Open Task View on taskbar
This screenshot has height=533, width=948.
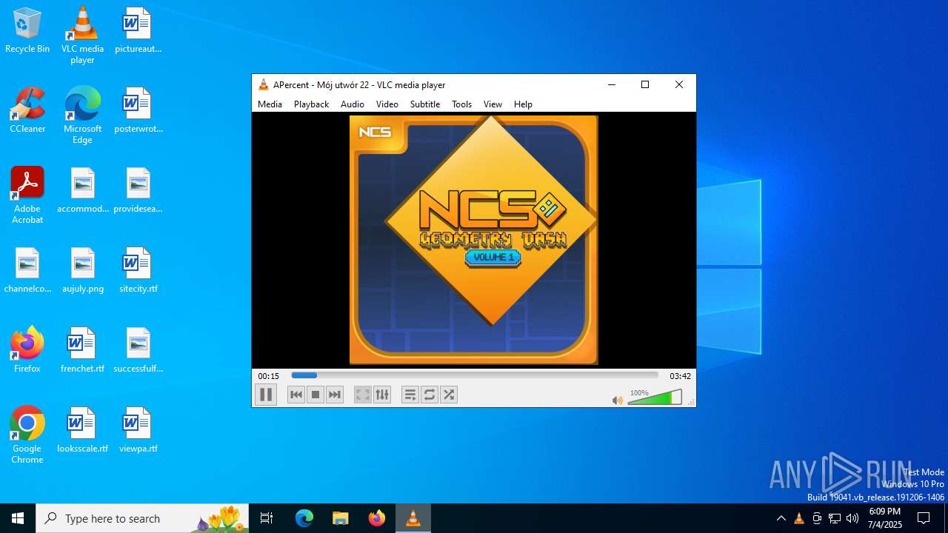click(x=267, y=518)
